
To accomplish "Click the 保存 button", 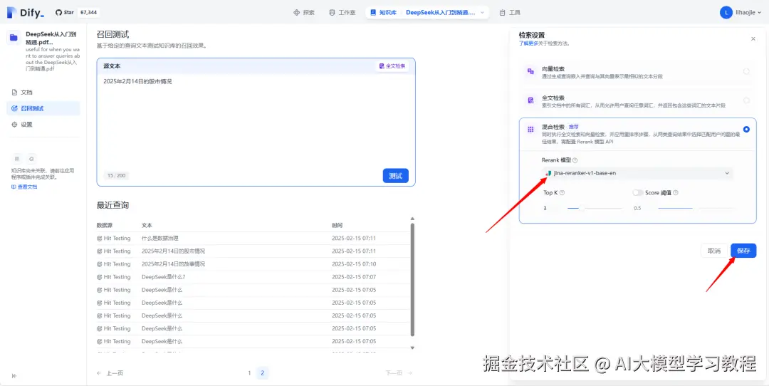I will 743,251.
